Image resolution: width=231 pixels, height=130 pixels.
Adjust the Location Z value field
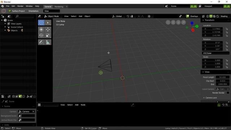pyautogui.click(x=212, y=35)
